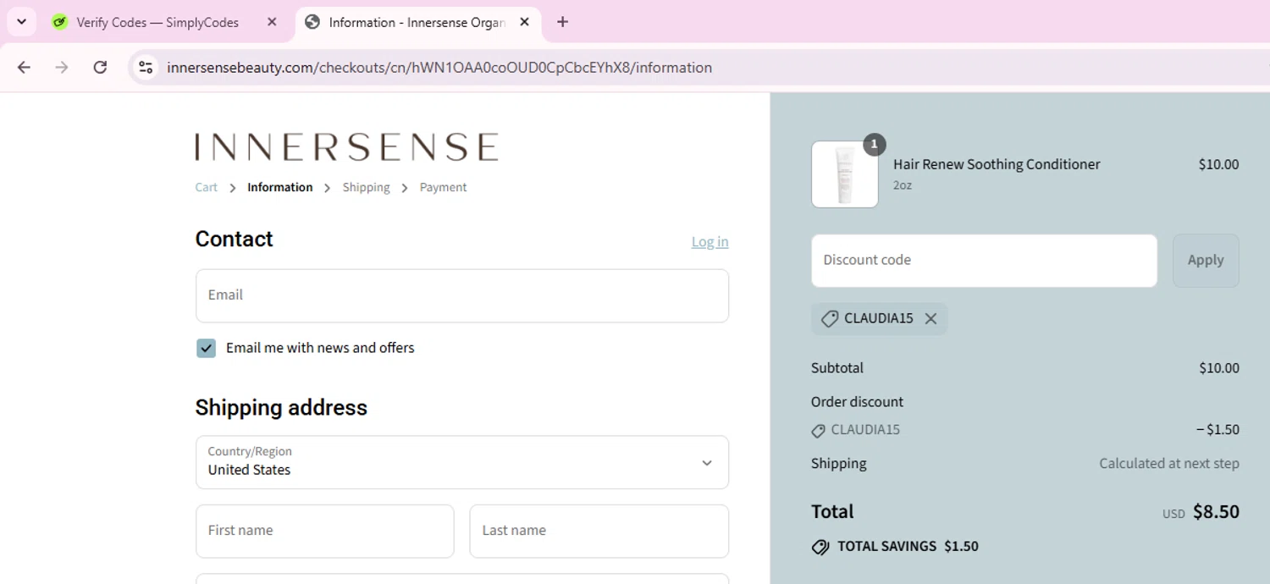This screenshot has width=1270, height=584.
Task: Click the globe favicon on Innersense tab
Action: tap(312, 23)
